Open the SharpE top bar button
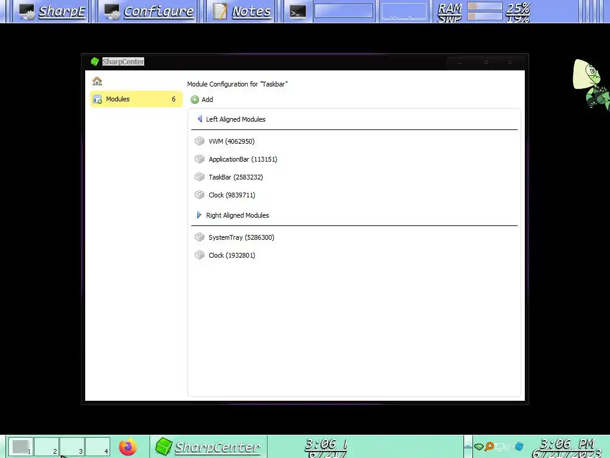Image resolution: width=610 pixels, height=458 pixels. point(52,11)
